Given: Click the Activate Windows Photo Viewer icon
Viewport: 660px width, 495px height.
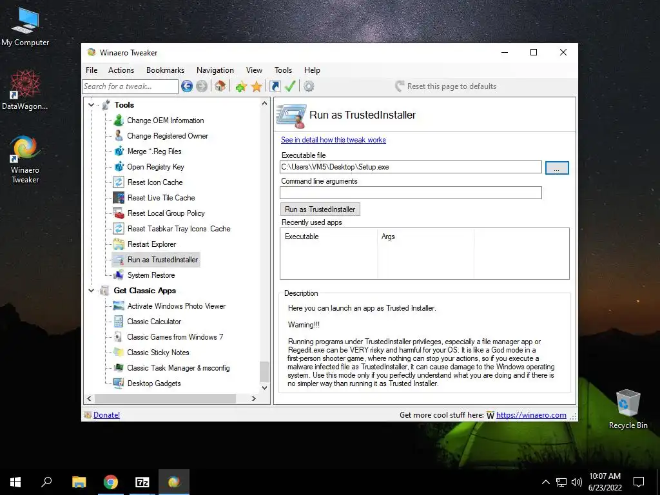Looking at the screenshot, I should point(119,306).
